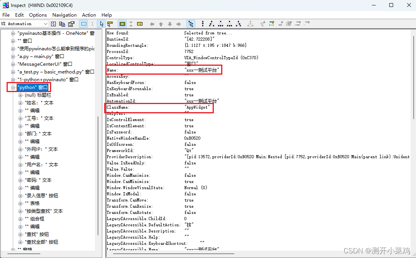Toggle Watch Cursor arrow icon
This screenshot has width=416, height=258.
pyautogui.click(x=101, y=24)
